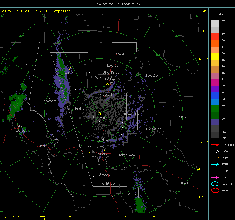Viewport: 235px width, 220px height.
Task: Click the red forecast arrow in legend
Action: [215, 145]
